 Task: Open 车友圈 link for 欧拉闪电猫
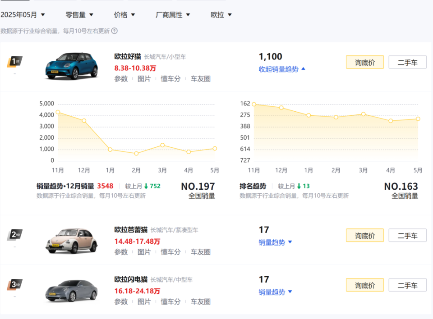click(200, 302)
